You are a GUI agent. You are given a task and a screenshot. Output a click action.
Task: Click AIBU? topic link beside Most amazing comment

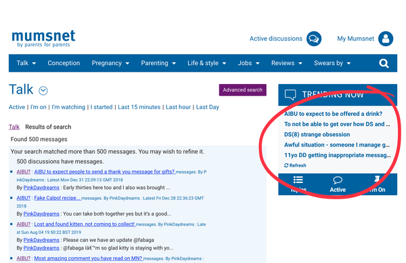coord(23,258)
